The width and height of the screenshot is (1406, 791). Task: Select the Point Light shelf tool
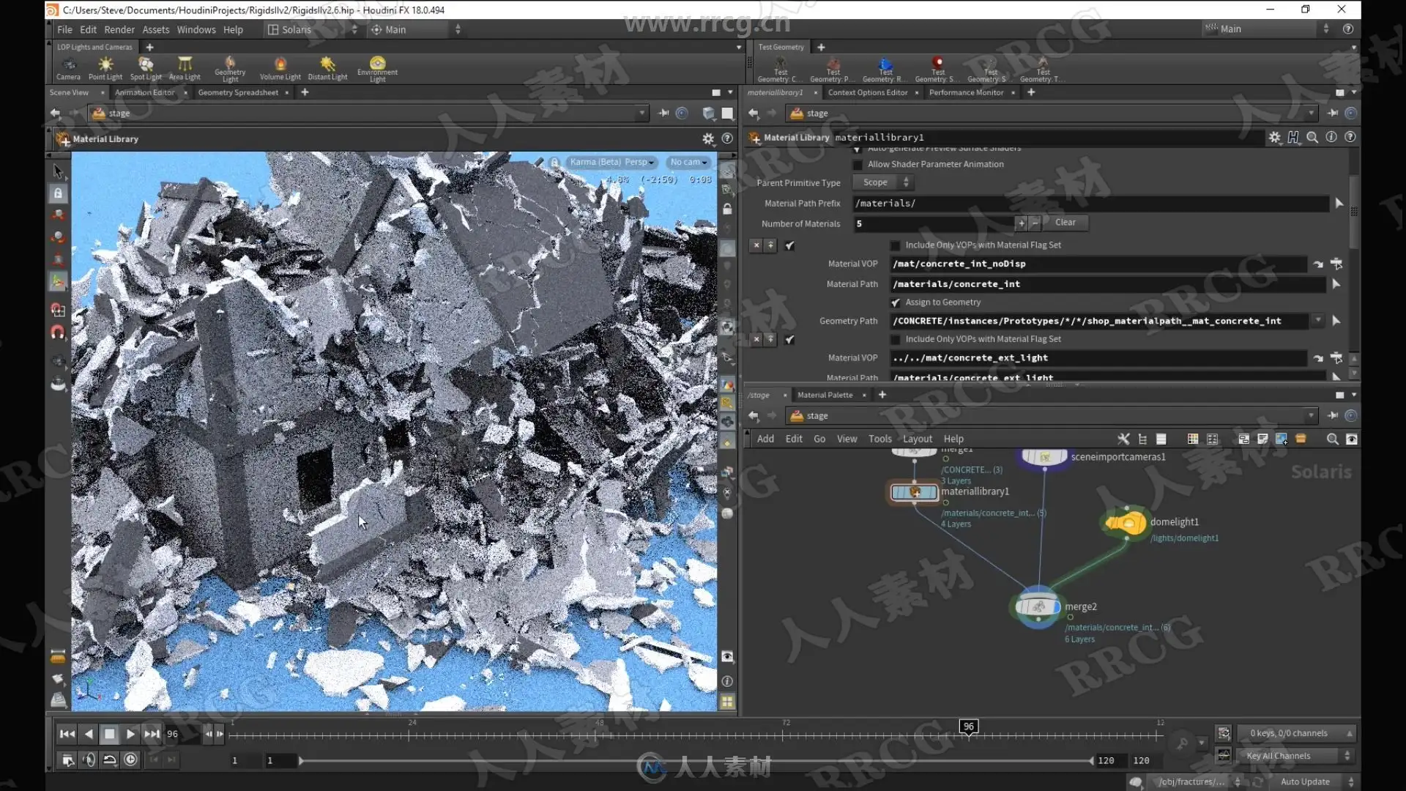(105, 67)
